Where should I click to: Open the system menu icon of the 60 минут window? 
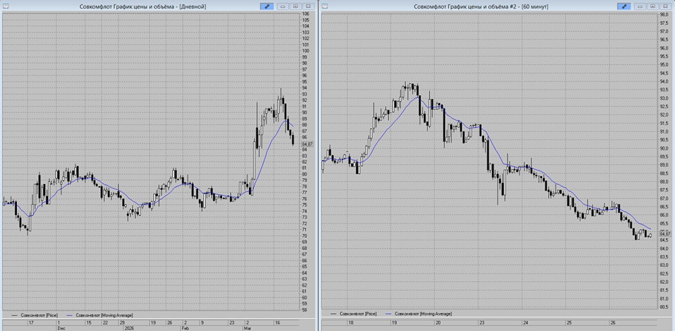pyautogui.click(x=325, y=6)
